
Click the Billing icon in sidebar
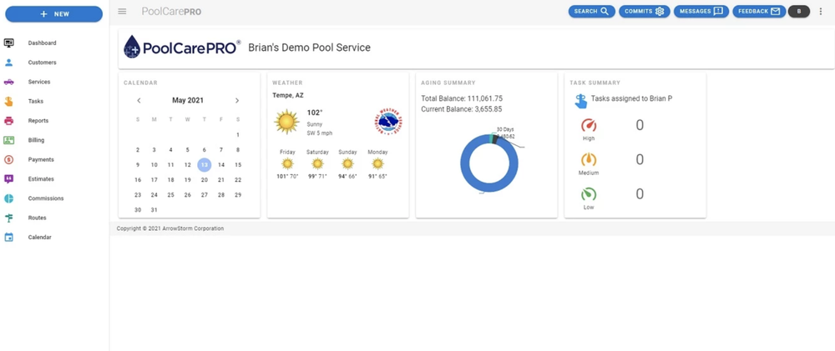click(x=8, y=140)
